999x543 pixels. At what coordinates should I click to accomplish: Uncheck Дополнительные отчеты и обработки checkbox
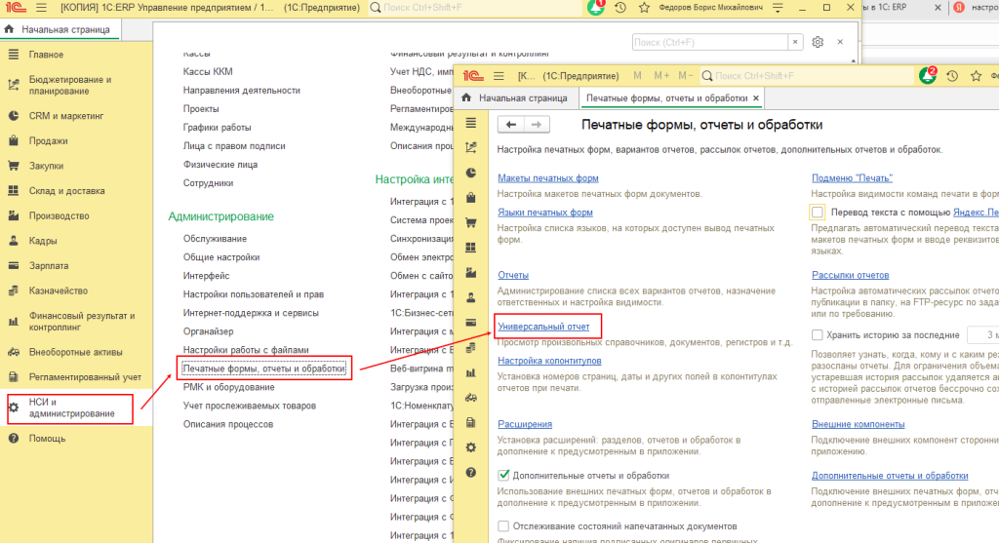click(x=503, y=475)
